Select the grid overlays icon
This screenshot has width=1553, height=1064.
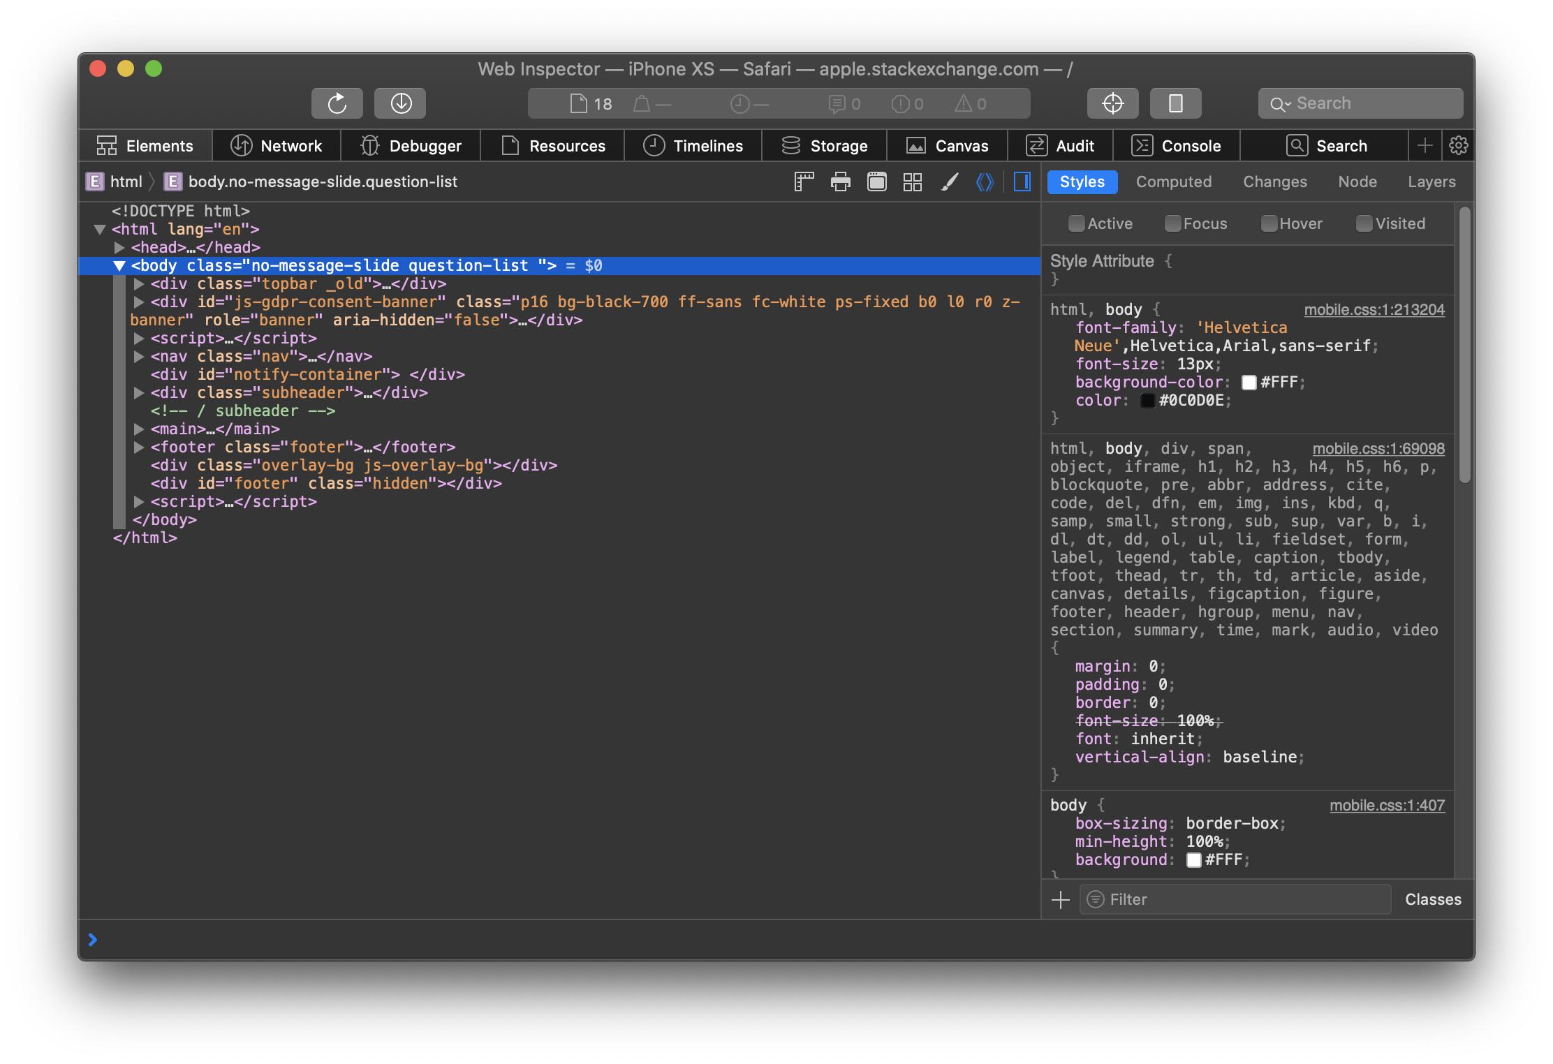[912, 182]
